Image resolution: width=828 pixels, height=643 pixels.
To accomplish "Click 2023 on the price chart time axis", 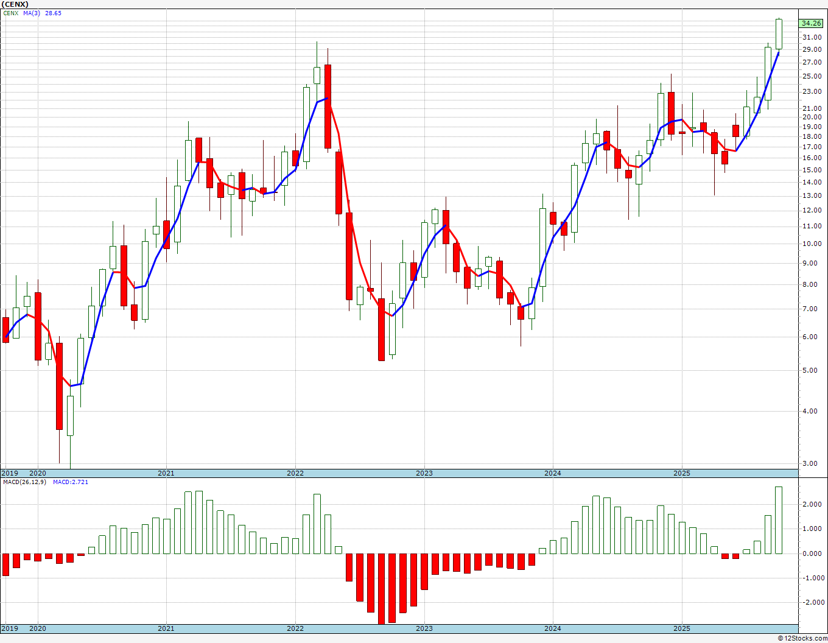I will tap(424, 473).
